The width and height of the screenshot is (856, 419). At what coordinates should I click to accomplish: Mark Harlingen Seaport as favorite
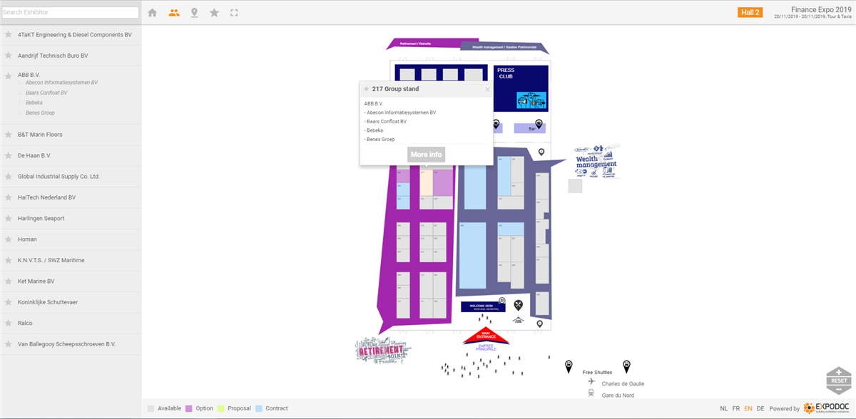pyautogui.click(x=9, y=219)
